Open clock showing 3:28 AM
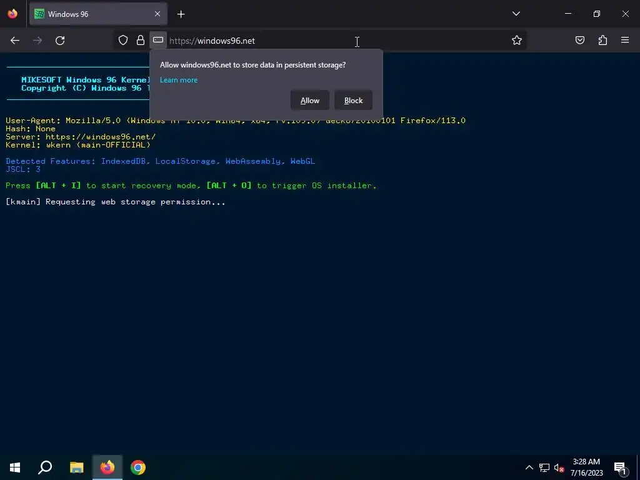 click(586, 467)
